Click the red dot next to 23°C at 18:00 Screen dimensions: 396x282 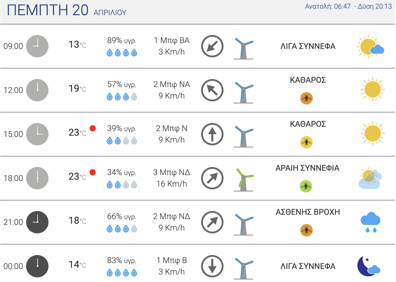point(93,172)
